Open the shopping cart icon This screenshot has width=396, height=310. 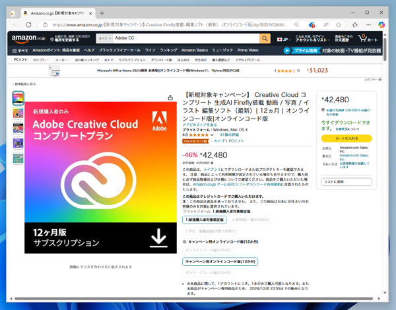point(368,38)
